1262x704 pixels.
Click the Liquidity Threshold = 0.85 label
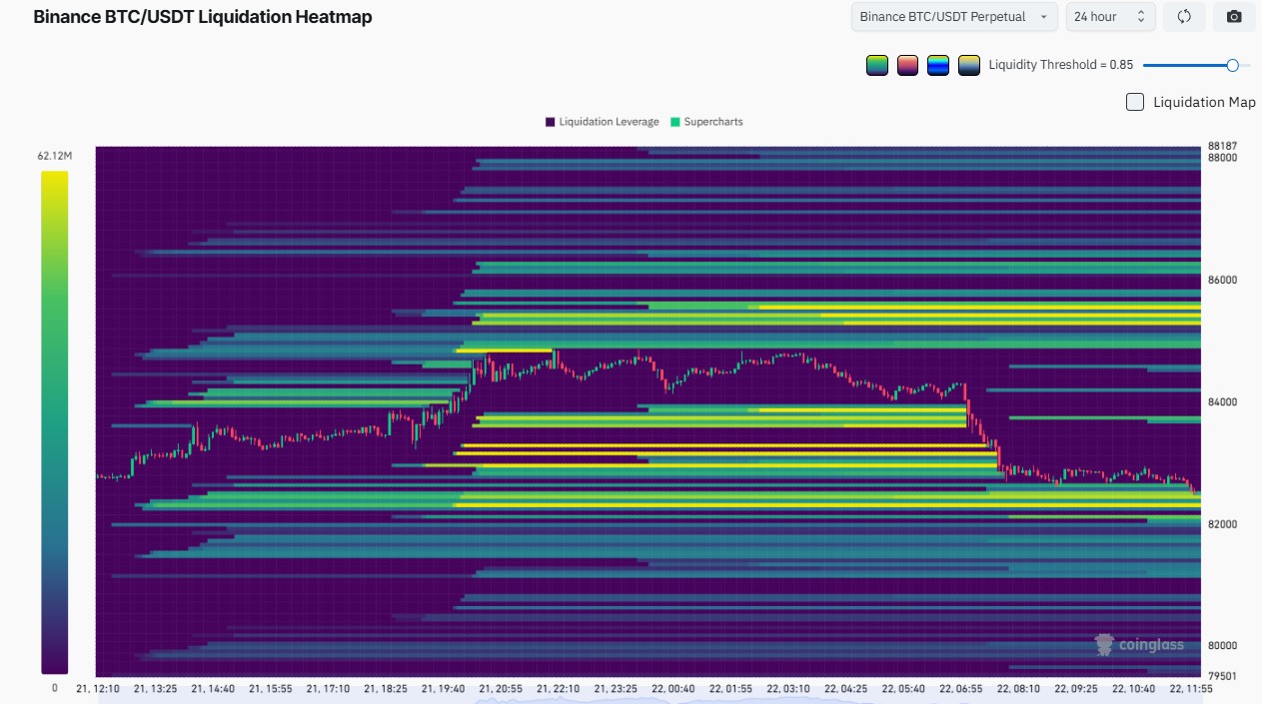(1060, 65)
